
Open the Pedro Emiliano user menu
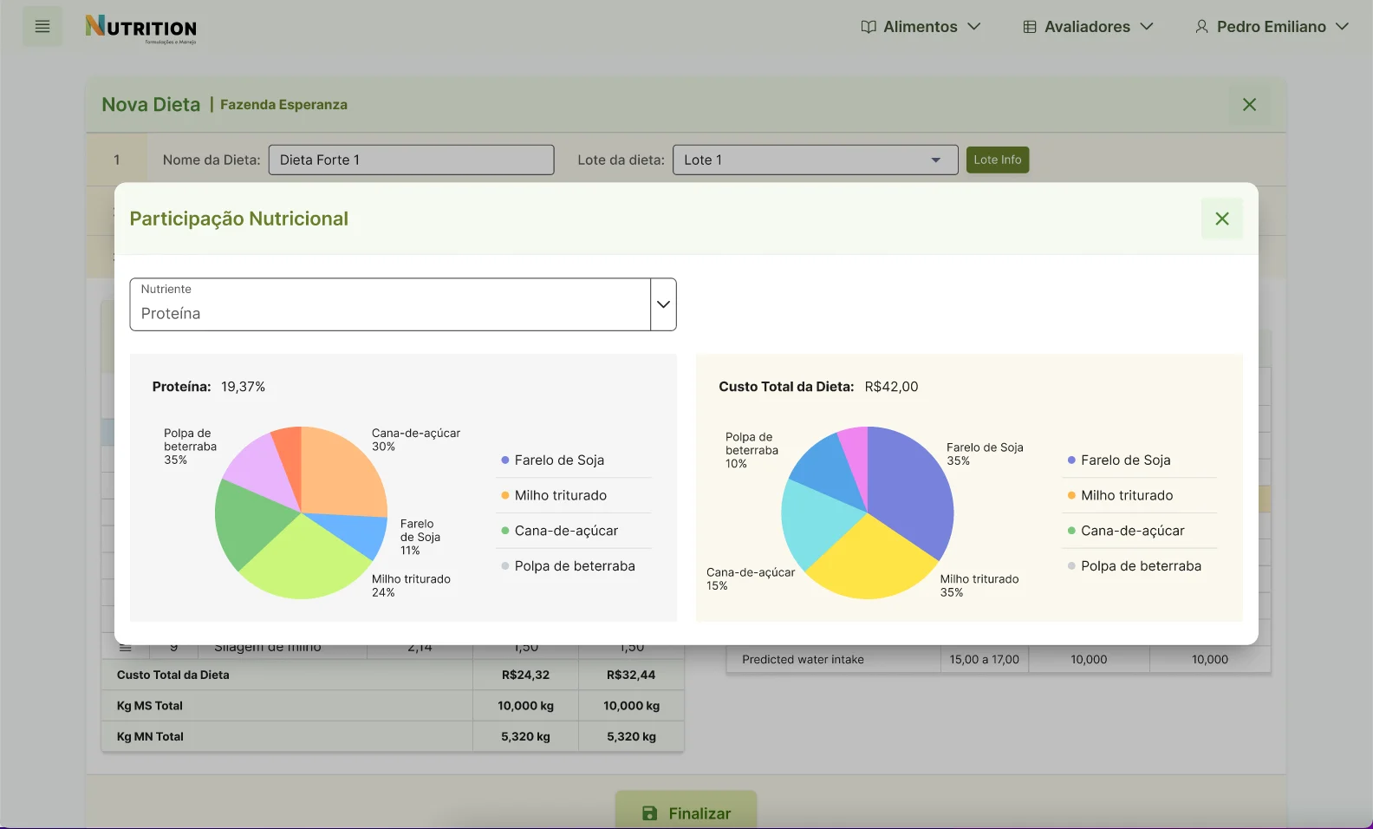[1272, 27]
